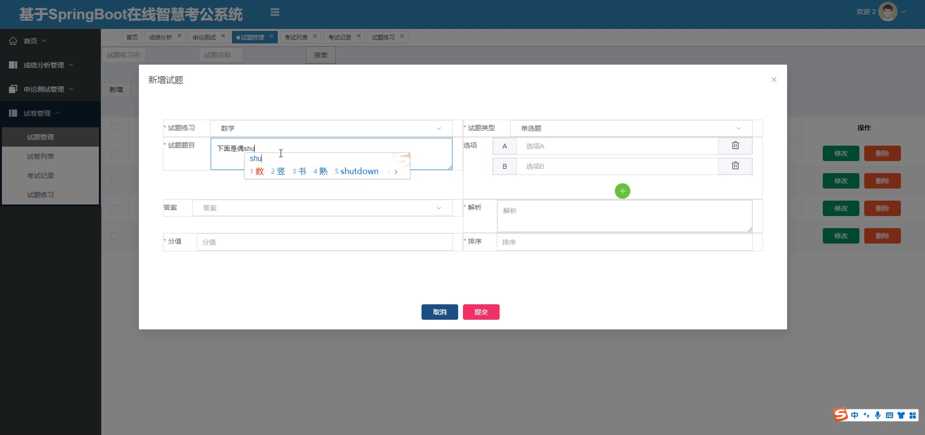Close the 成绩分析 tab

(179, 36)
